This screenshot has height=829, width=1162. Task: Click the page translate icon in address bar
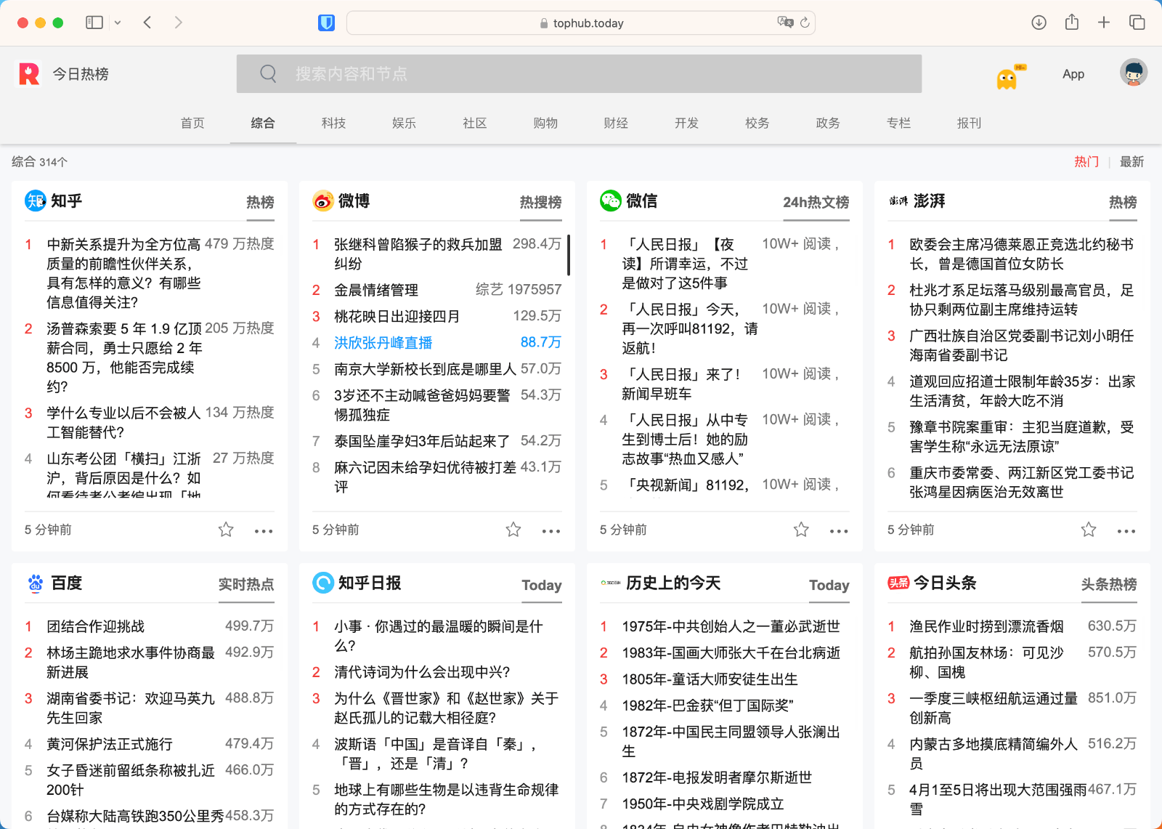pyautogui.click(x=784, y=23)
